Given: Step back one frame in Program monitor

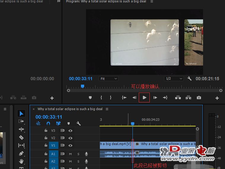Looking at the screenshot, I should [134, 98].
